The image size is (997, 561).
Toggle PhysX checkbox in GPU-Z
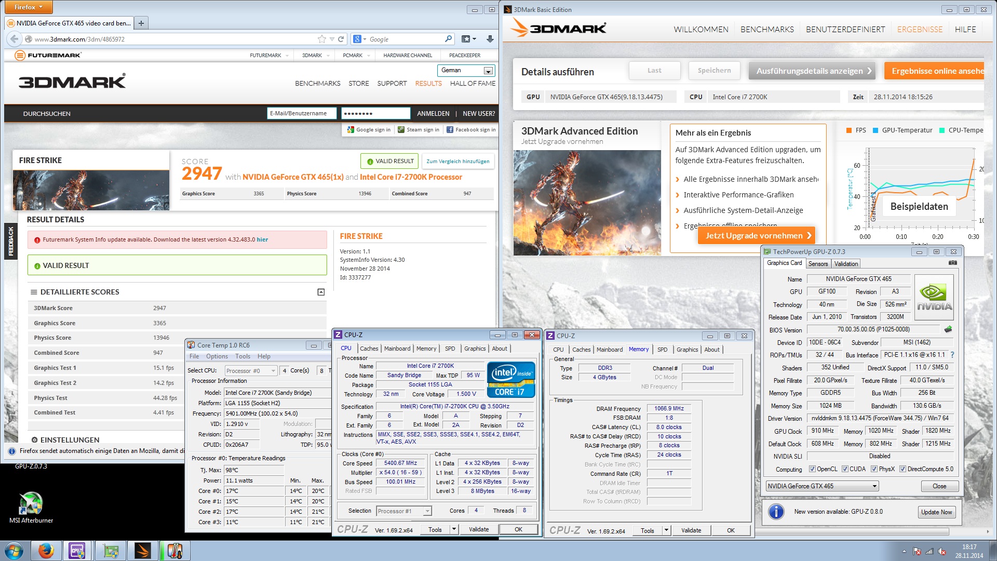(874, 469)
